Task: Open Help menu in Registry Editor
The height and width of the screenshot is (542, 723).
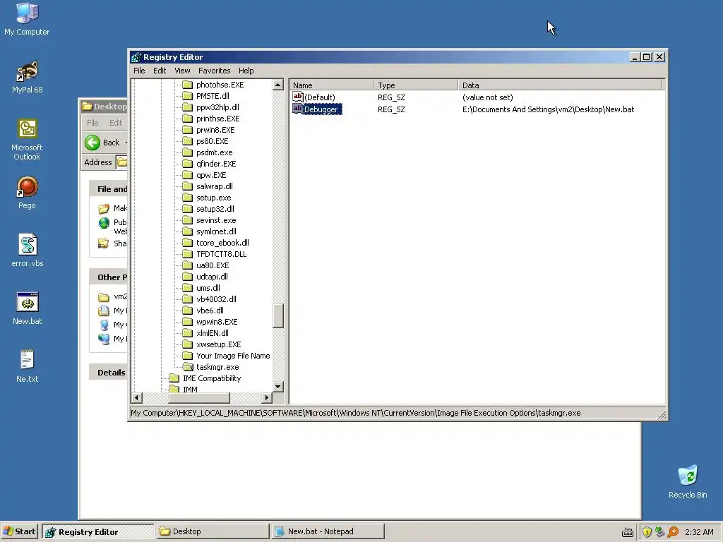Action: 246,71
